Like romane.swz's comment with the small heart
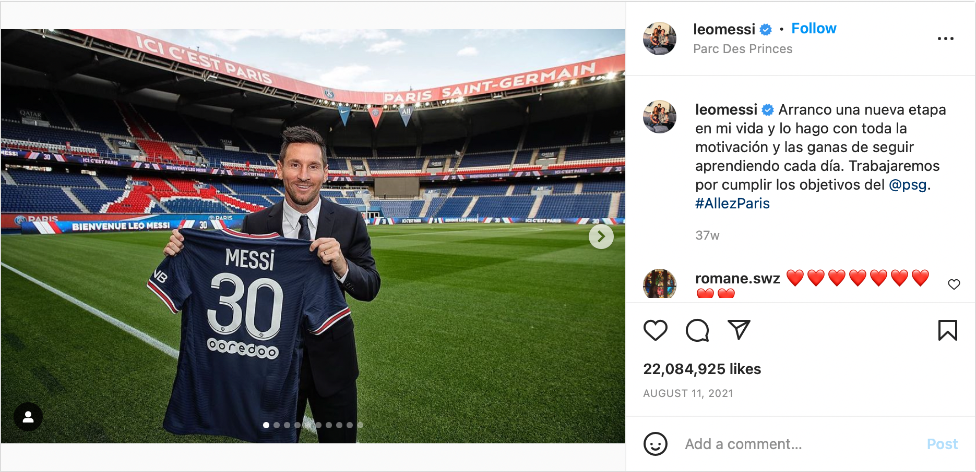 click(x=955, y=284)
